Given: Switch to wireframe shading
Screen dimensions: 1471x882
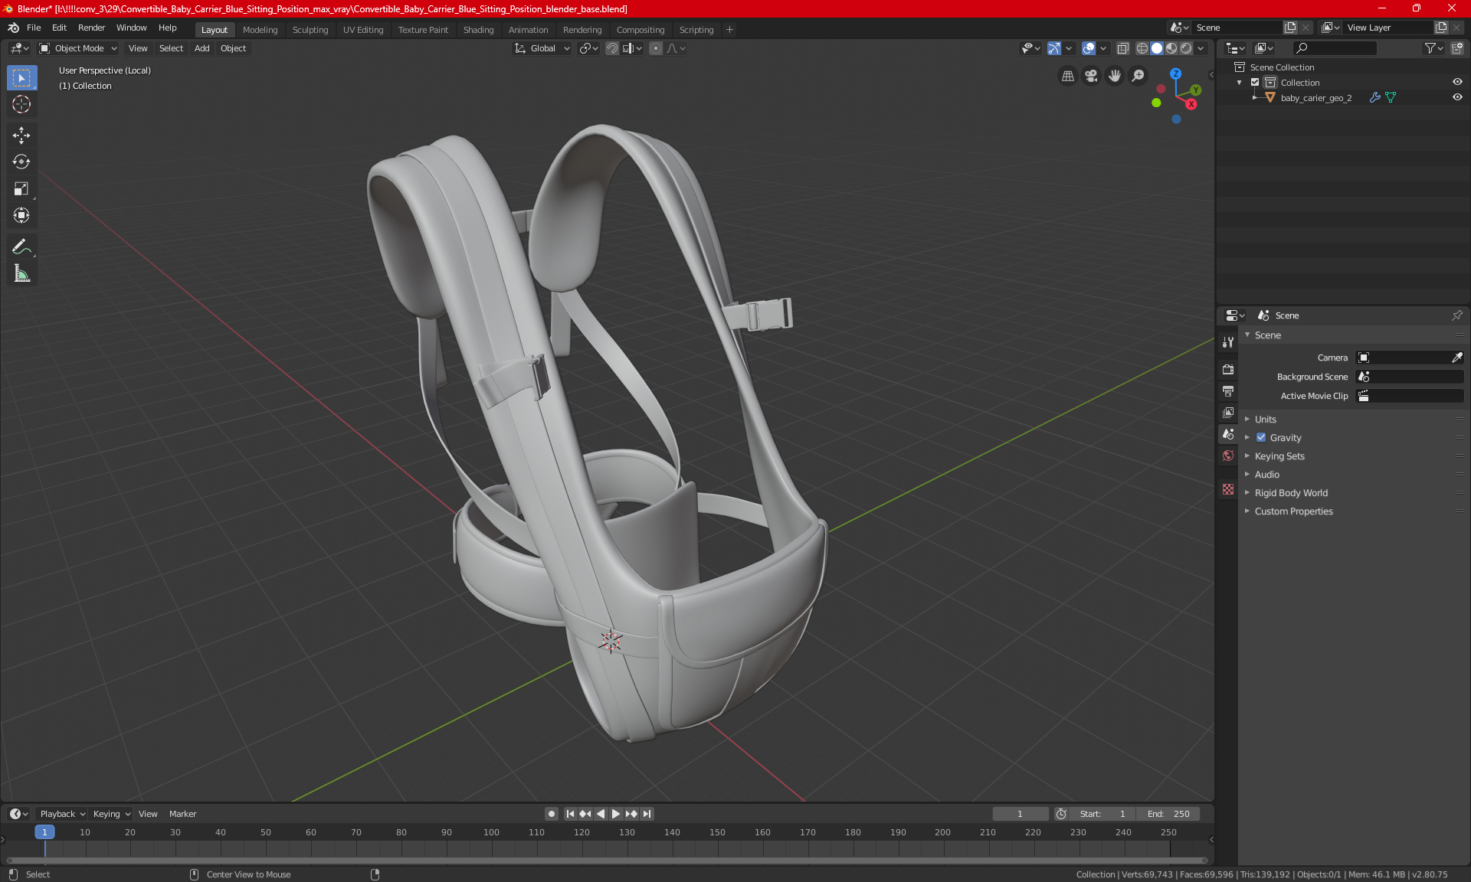Looking at the screenshot, I should point(1142,48).
